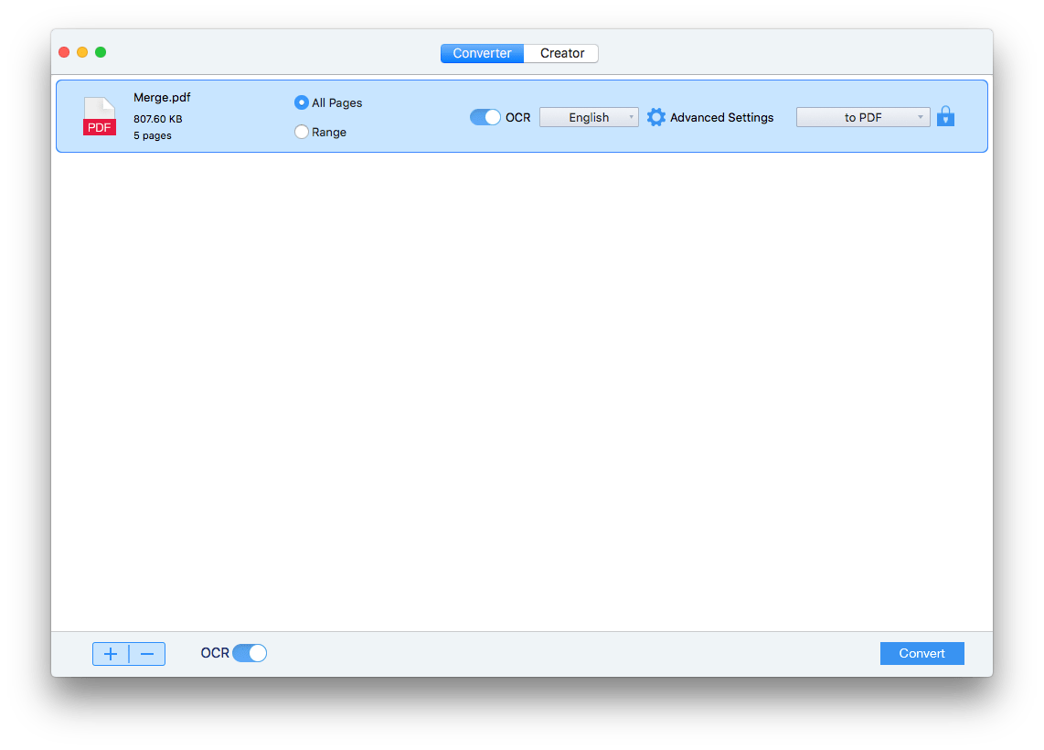This screenshot has width=1044, height=750.
Task: Select the Merge.pdf file name
Action: [162, 97]
